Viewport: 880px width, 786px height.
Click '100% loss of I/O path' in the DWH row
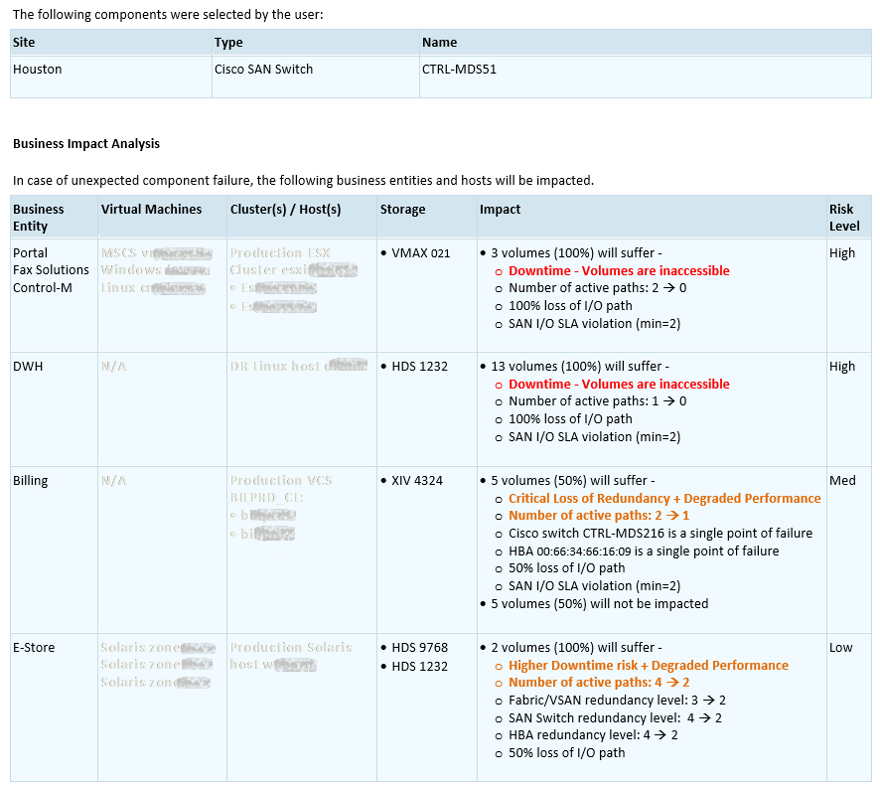570,418
